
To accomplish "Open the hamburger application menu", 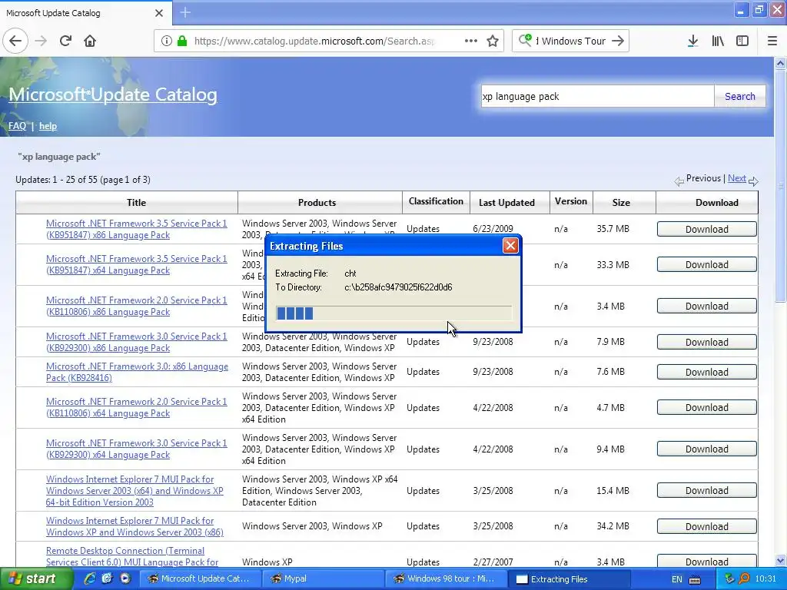I will click(x=772, y=41).
